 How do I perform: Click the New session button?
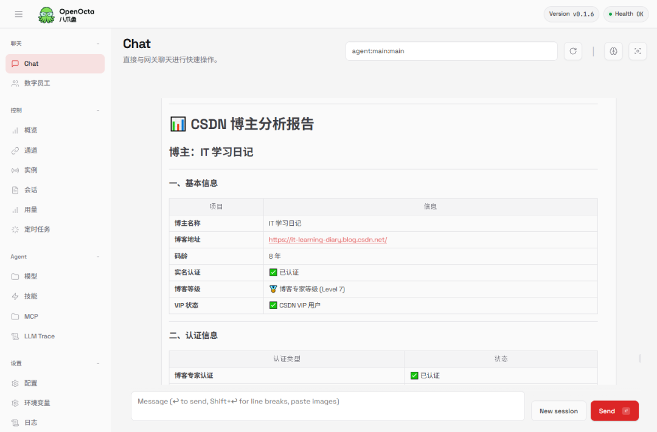(x=558, y=411)
